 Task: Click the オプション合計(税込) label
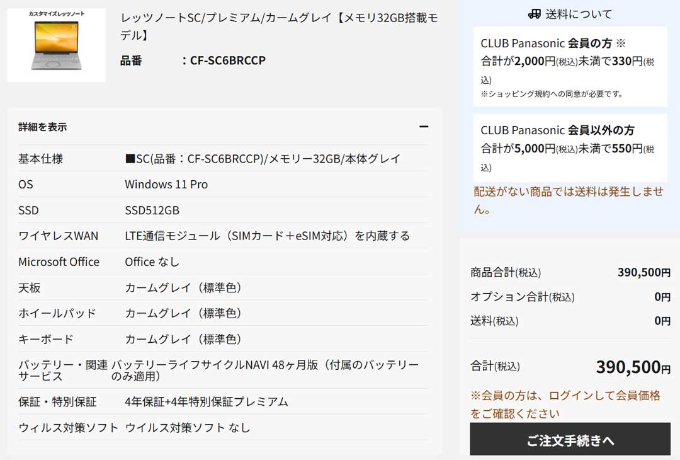click(x=522, y=297)
